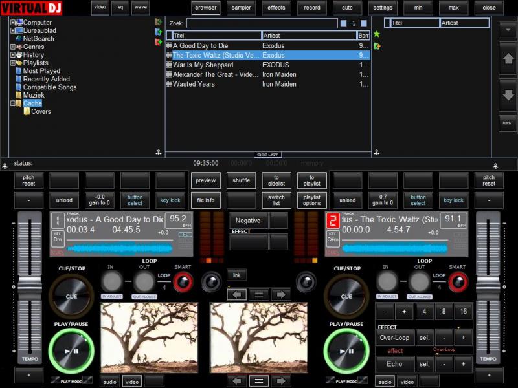518x388 pixels.
Task: Click the right deck tempo slider
Action: coord(488,288)
